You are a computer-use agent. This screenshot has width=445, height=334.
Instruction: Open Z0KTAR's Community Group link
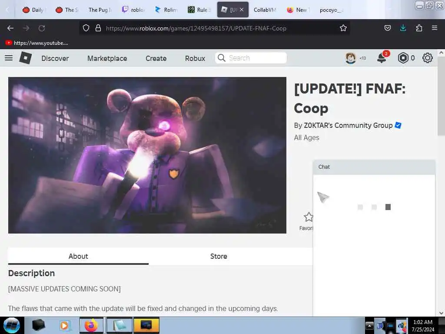(348, 125)
